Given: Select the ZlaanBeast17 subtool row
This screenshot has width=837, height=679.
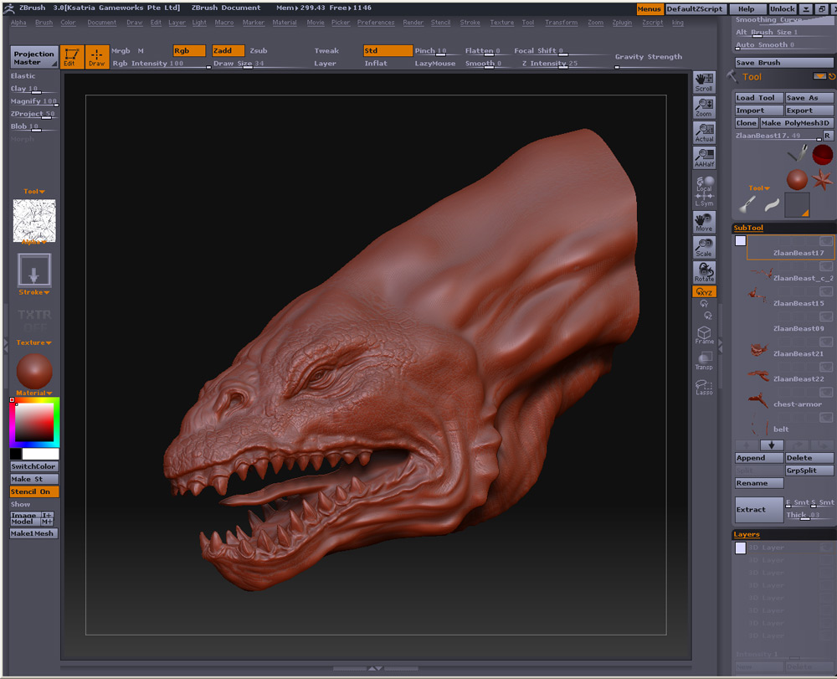Looking at the screenshot, I should [789, 248].
